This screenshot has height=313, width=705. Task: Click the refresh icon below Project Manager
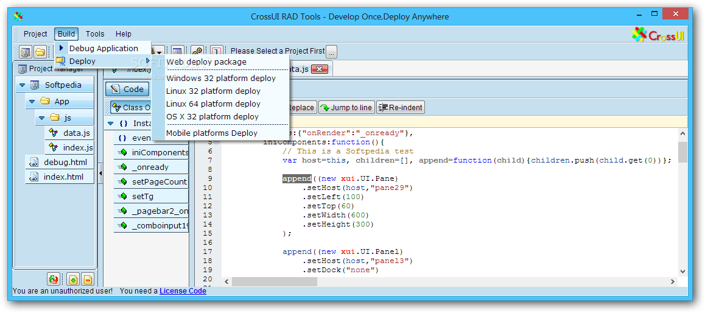point(53,280)
